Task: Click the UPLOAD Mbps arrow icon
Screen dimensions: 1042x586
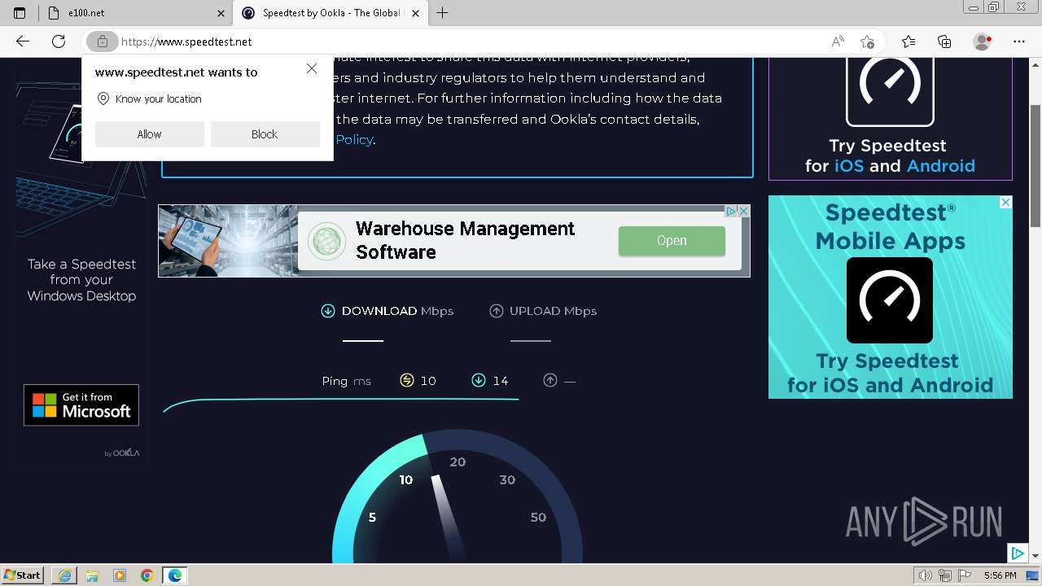Action: (x=496, y=311)
